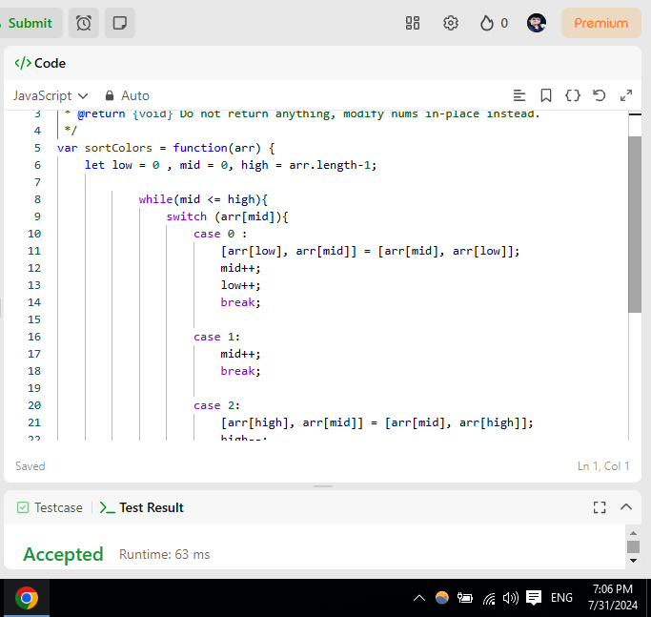651x617 pixels.
Task: Click the result panel scroll up arrow
Action: [633, 533]
